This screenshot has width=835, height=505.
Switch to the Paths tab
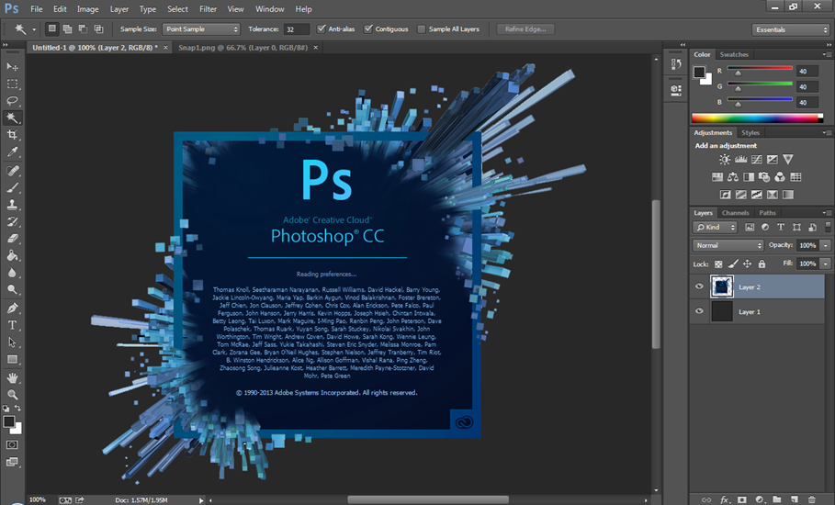(x=767, y=212)
